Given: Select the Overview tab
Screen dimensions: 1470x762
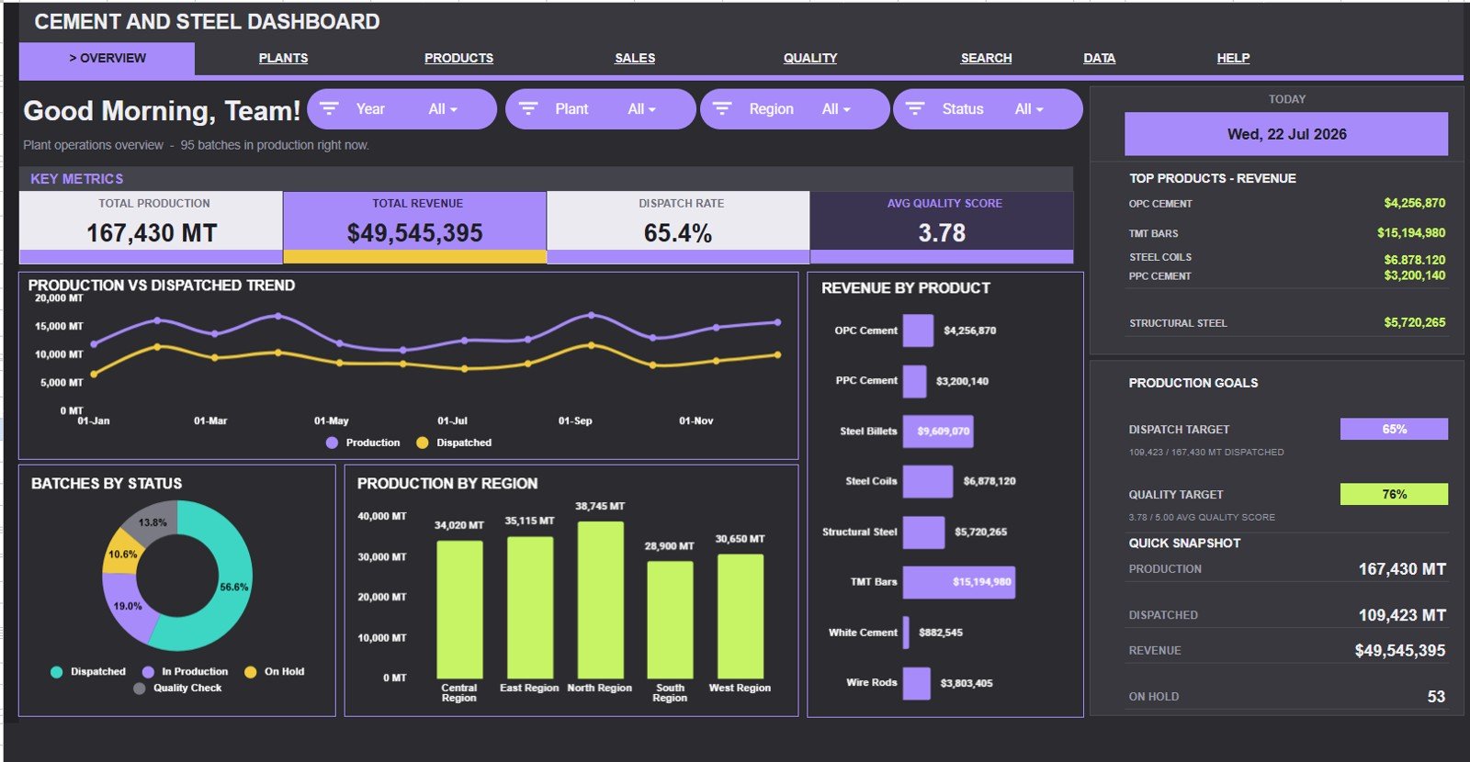Looking at the screenshot, I should coord(107,59).
